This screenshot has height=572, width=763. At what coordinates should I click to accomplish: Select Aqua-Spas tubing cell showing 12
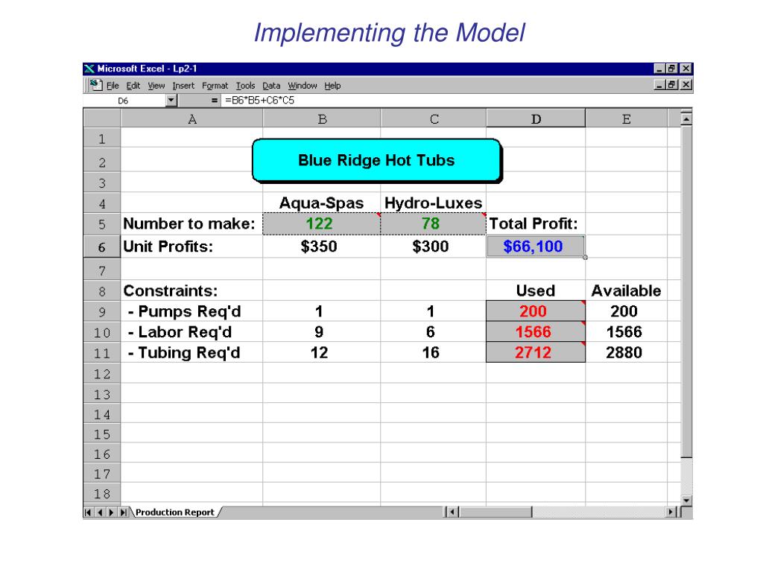pos(322,352)
